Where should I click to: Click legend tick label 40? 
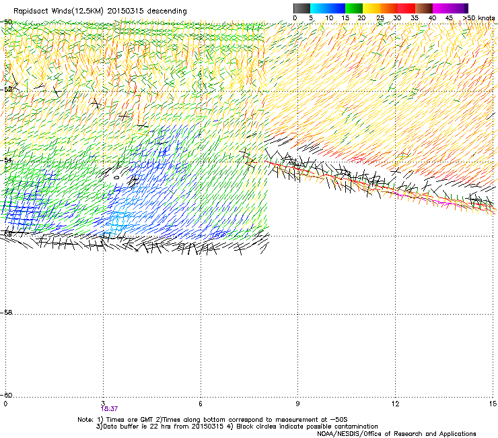tap(432, 18)
